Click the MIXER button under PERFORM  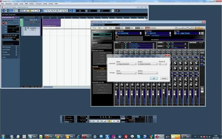(x=102, y=69)
